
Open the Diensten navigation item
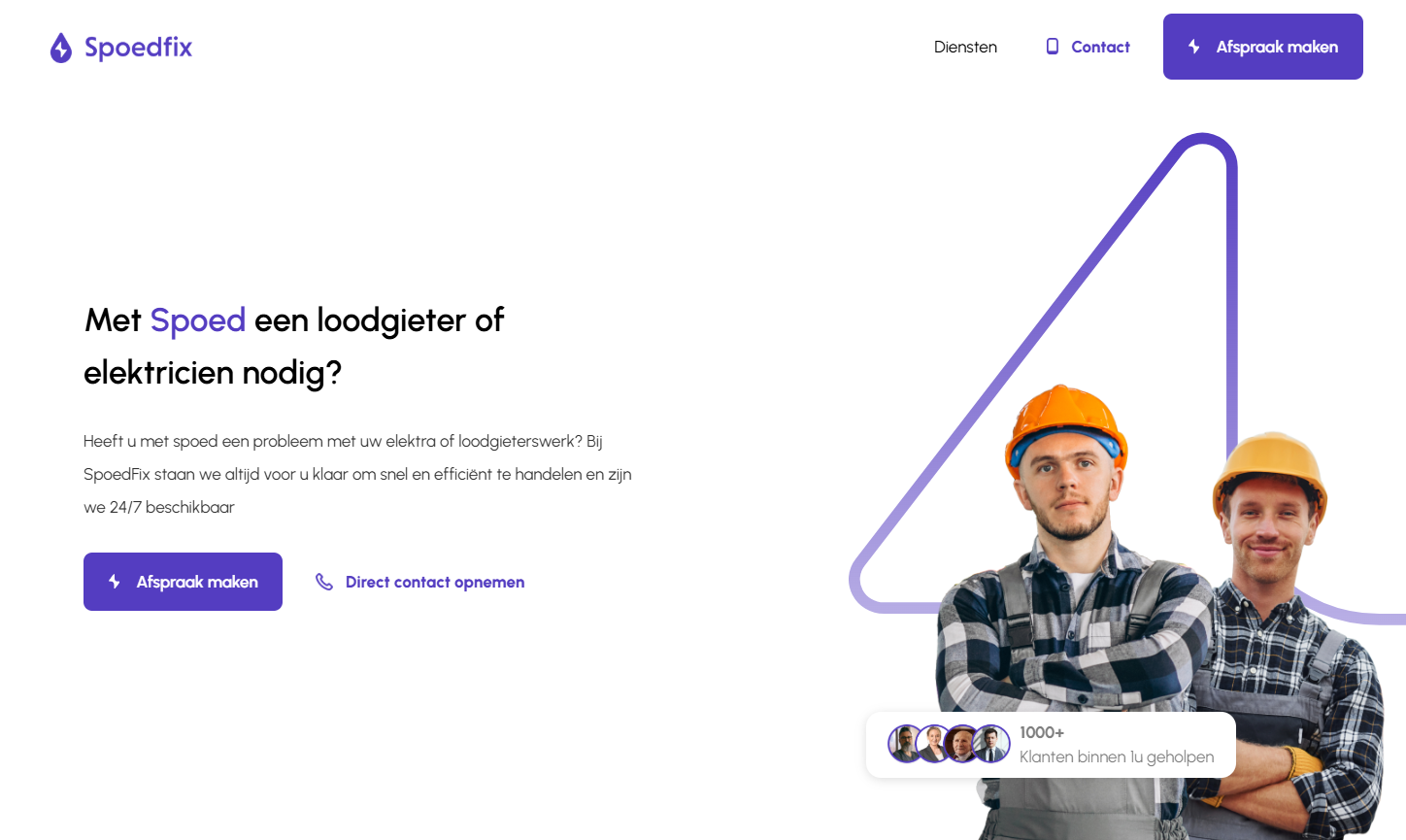(965, 47)
